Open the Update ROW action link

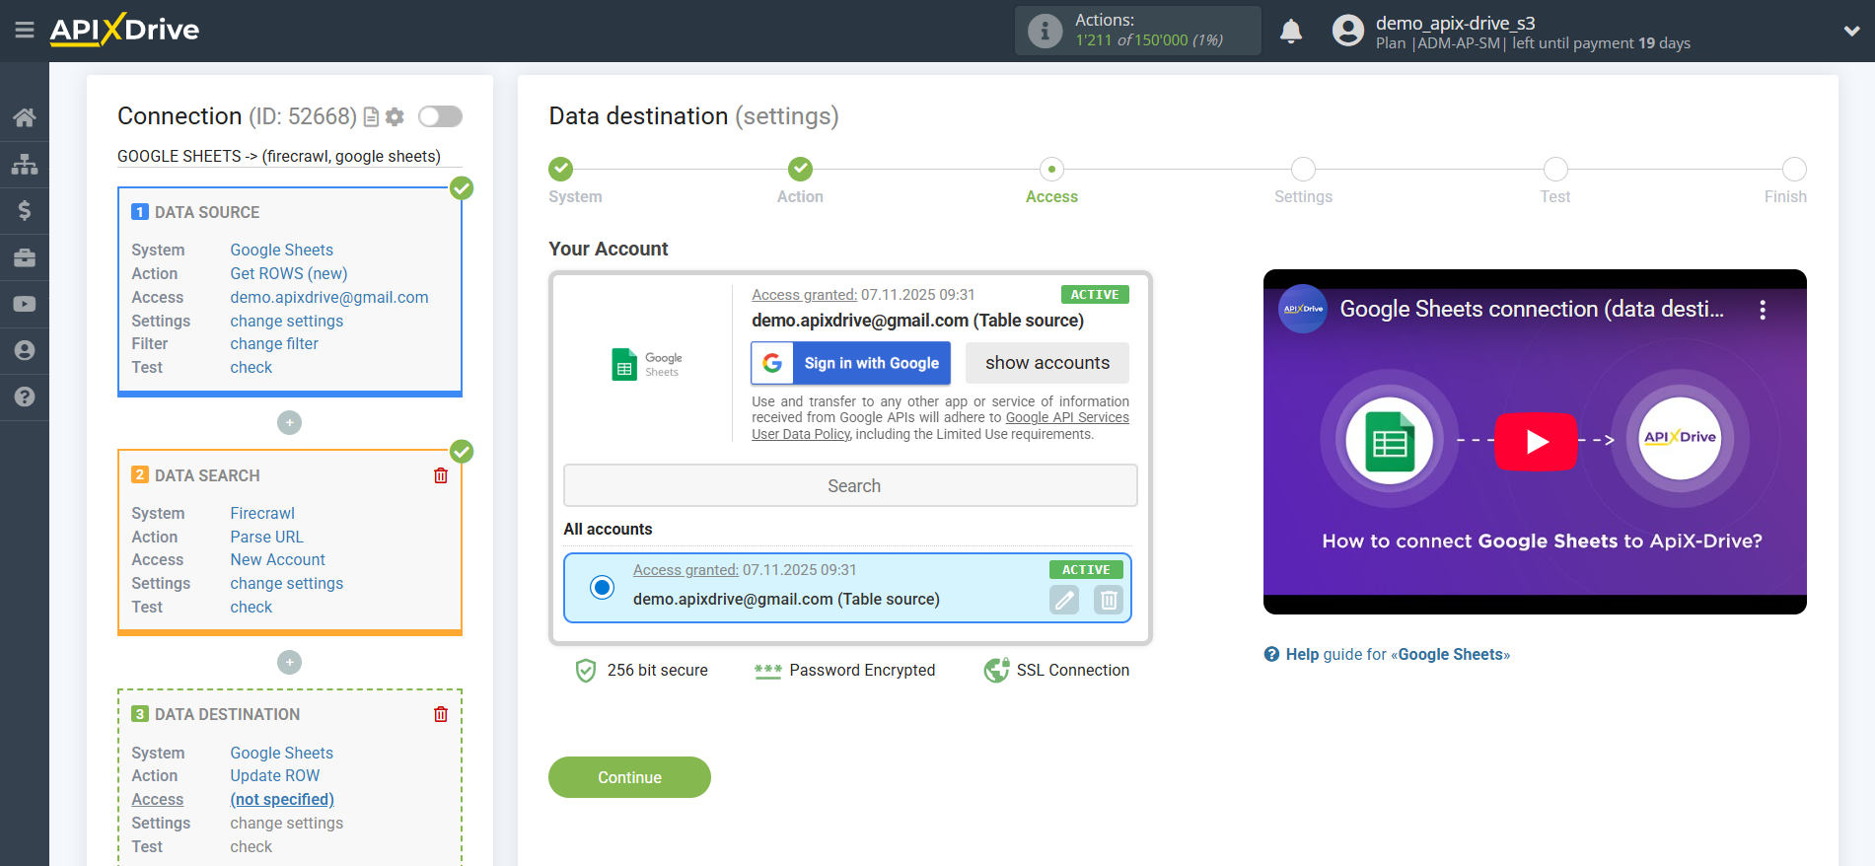click(x=275, y=775)
